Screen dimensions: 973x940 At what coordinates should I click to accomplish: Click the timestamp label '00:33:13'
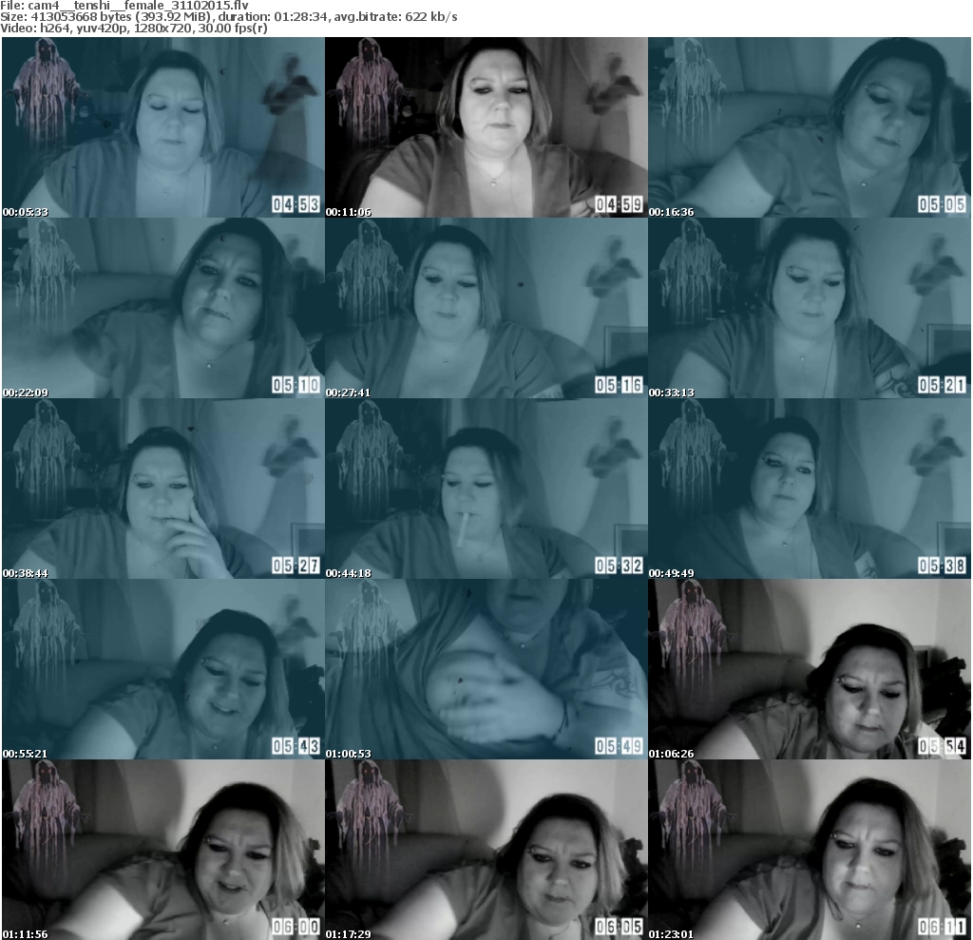(672, 393)
